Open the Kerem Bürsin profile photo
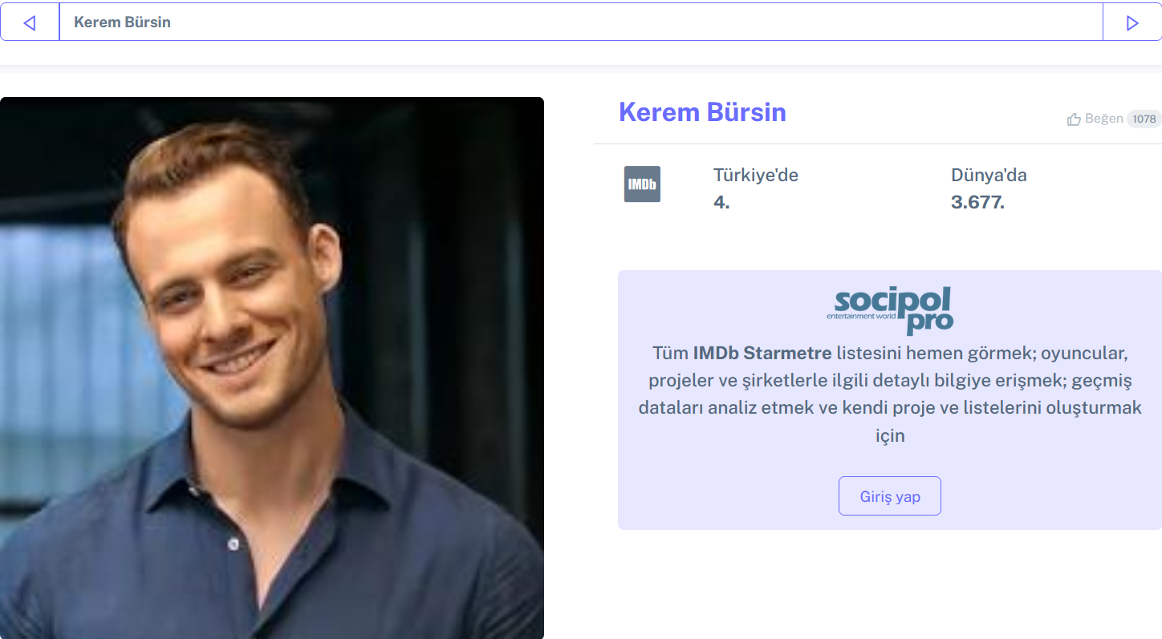Image resolution: width=1162 pixels, height=639 pixels. 272,368
